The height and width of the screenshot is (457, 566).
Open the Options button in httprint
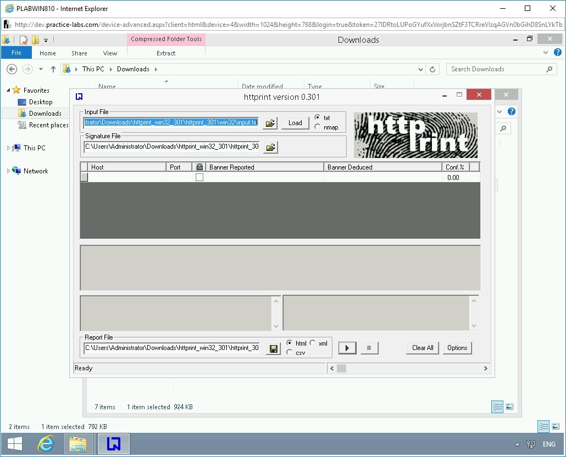pos(457,348)
